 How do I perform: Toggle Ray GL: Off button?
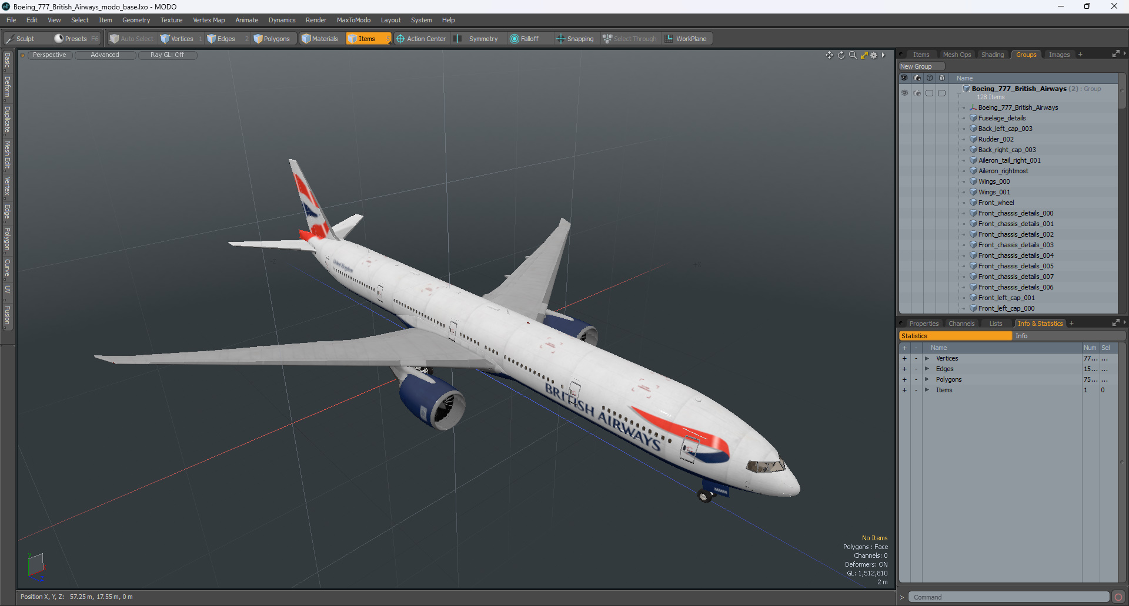[167, 55]
